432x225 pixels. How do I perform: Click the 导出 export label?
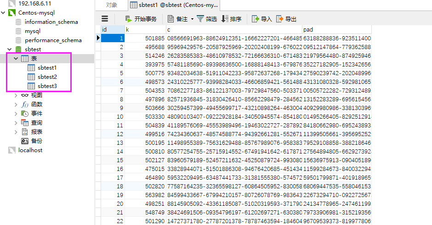[x=290, y=19]
